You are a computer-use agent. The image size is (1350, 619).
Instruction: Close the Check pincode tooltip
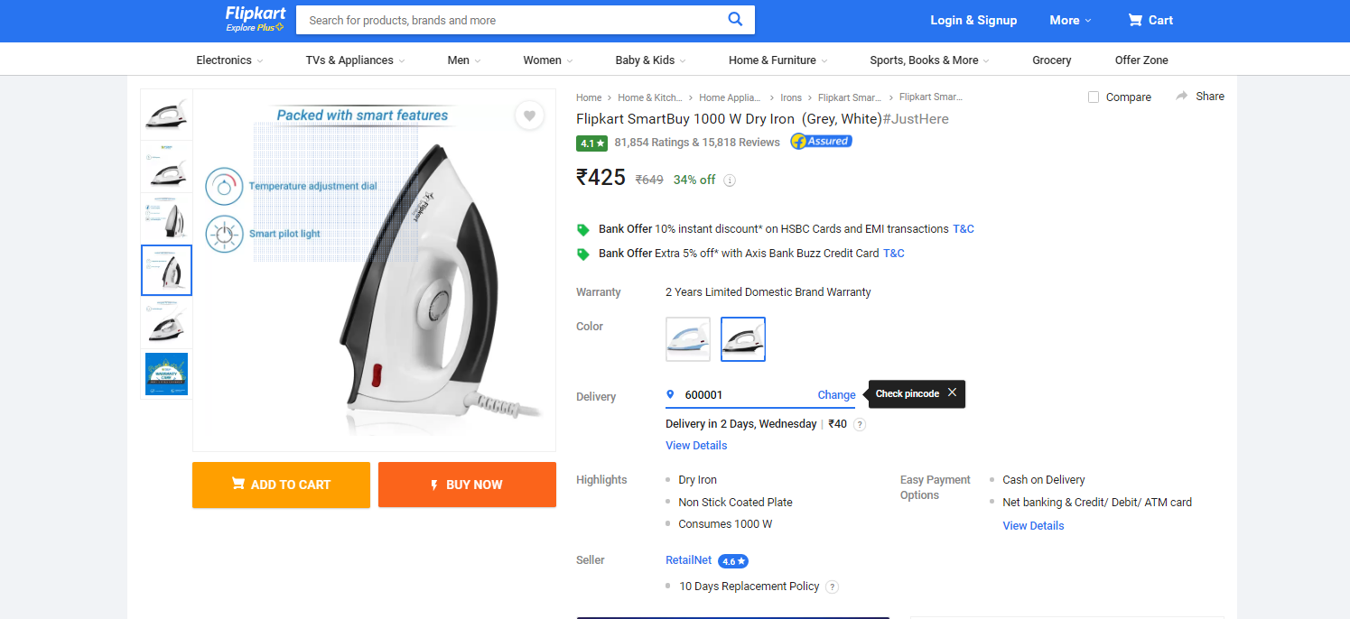tap(952, 393)
